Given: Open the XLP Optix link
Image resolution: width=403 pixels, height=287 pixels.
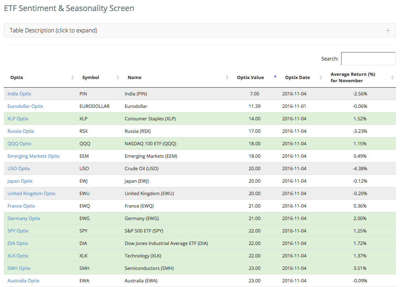Looking at the screenshot, I should pos(18,119).
